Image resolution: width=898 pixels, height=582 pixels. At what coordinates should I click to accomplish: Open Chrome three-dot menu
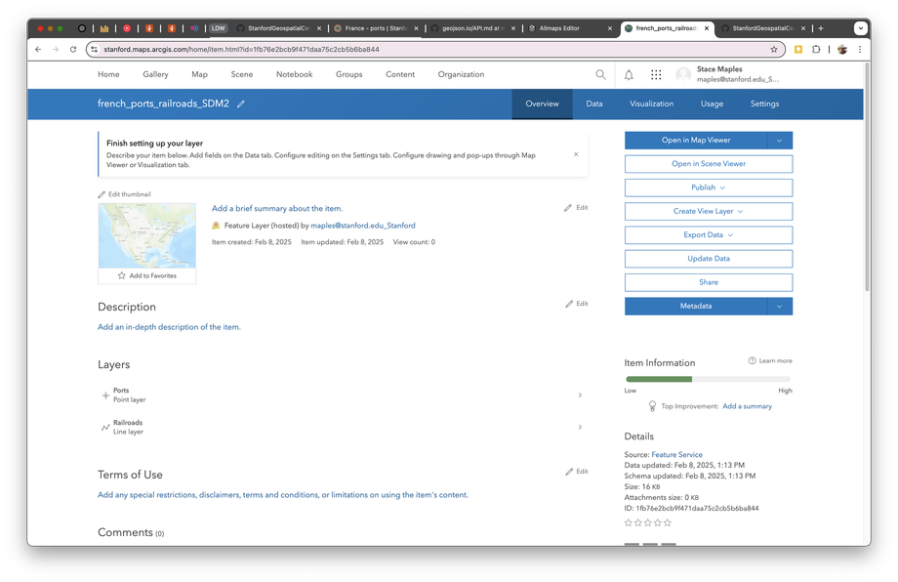860,49
